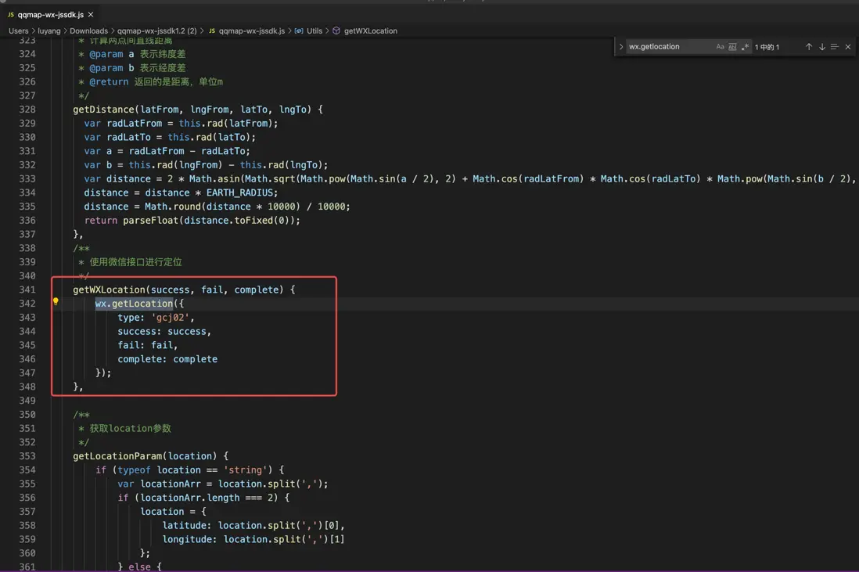Expand the replace field chevron

pyautogui.click(x=621, y=47)
